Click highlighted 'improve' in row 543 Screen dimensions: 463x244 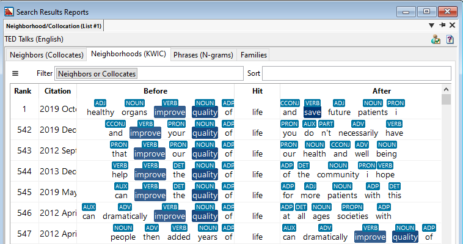click(150, 153)
